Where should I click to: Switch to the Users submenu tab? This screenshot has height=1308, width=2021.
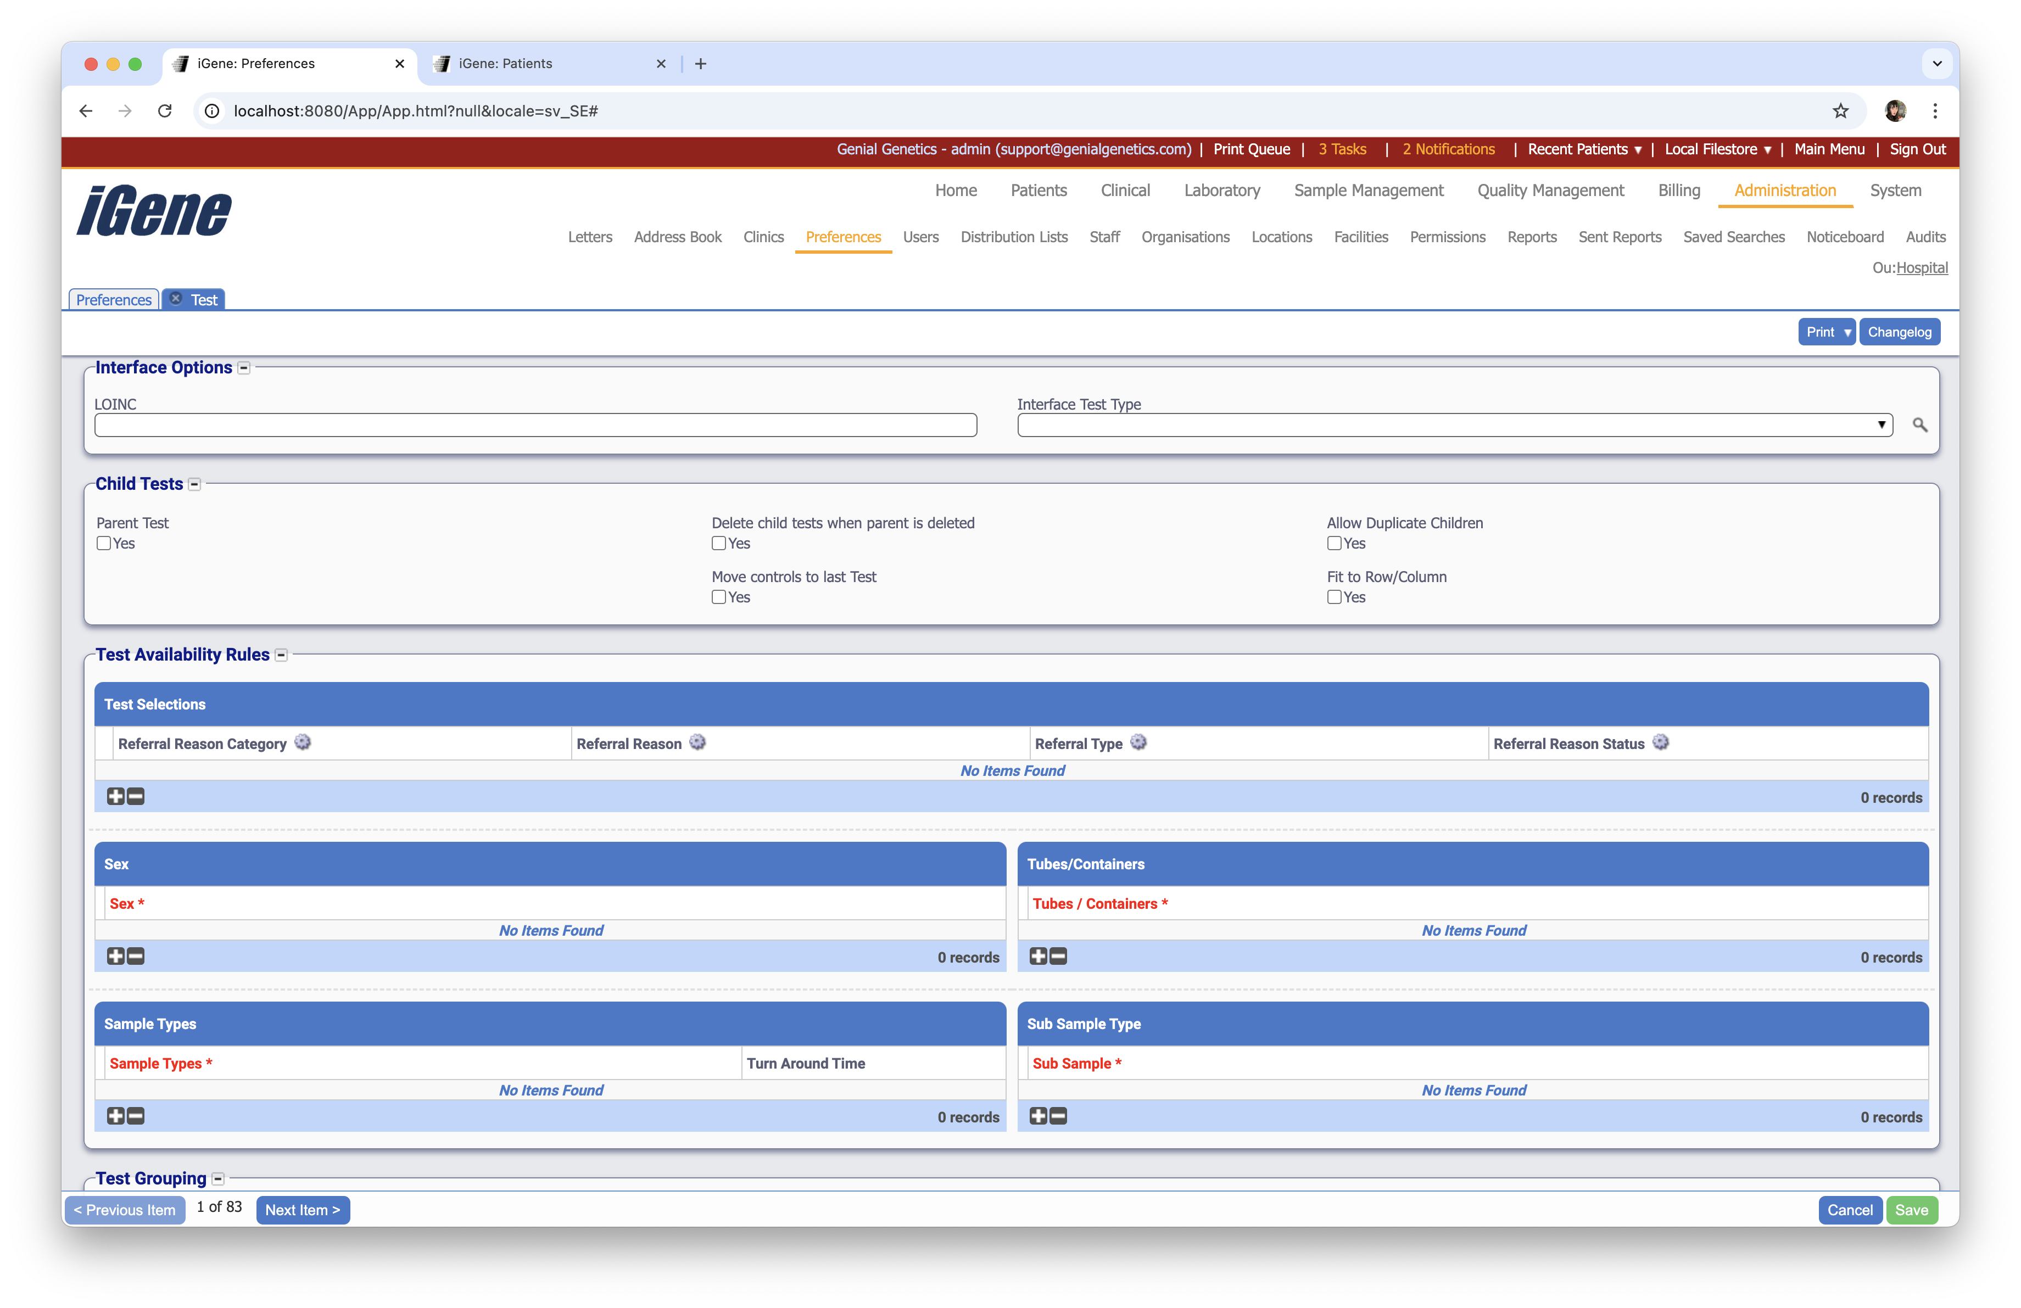[920, 237]
